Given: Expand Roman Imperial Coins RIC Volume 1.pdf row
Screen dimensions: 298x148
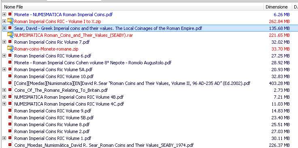Looking at the screenshot, I should [4, 138].
